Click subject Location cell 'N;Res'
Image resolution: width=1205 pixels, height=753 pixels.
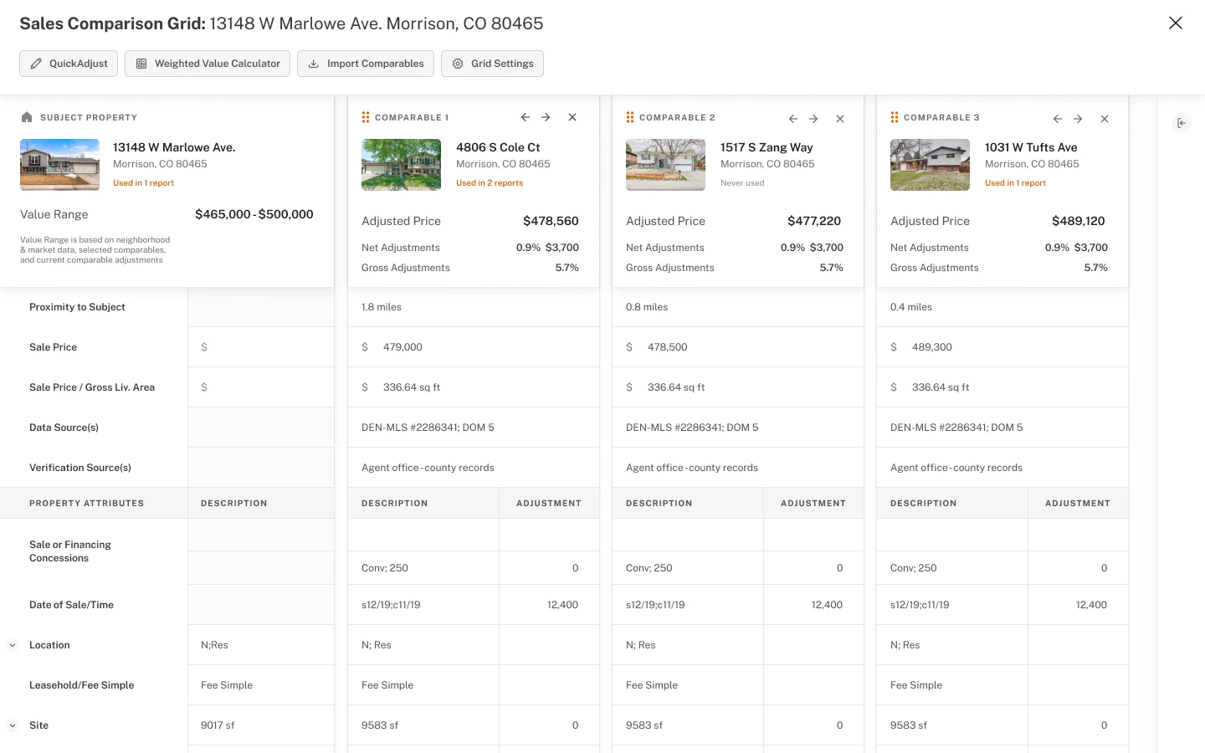coord(261,645)
